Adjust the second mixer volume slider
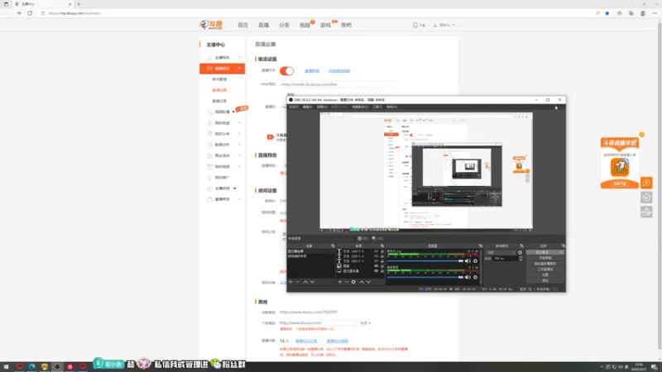The image size is (662, 372). pyautogui.click(x=425, y=277)
